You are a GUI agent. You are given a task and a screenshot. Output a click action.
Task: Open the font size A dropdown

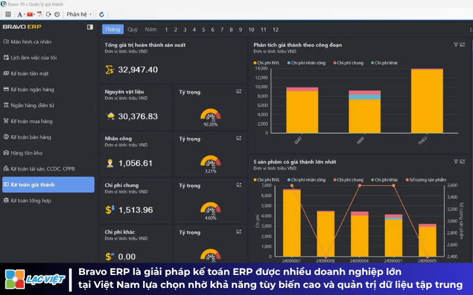coord(21,14)
